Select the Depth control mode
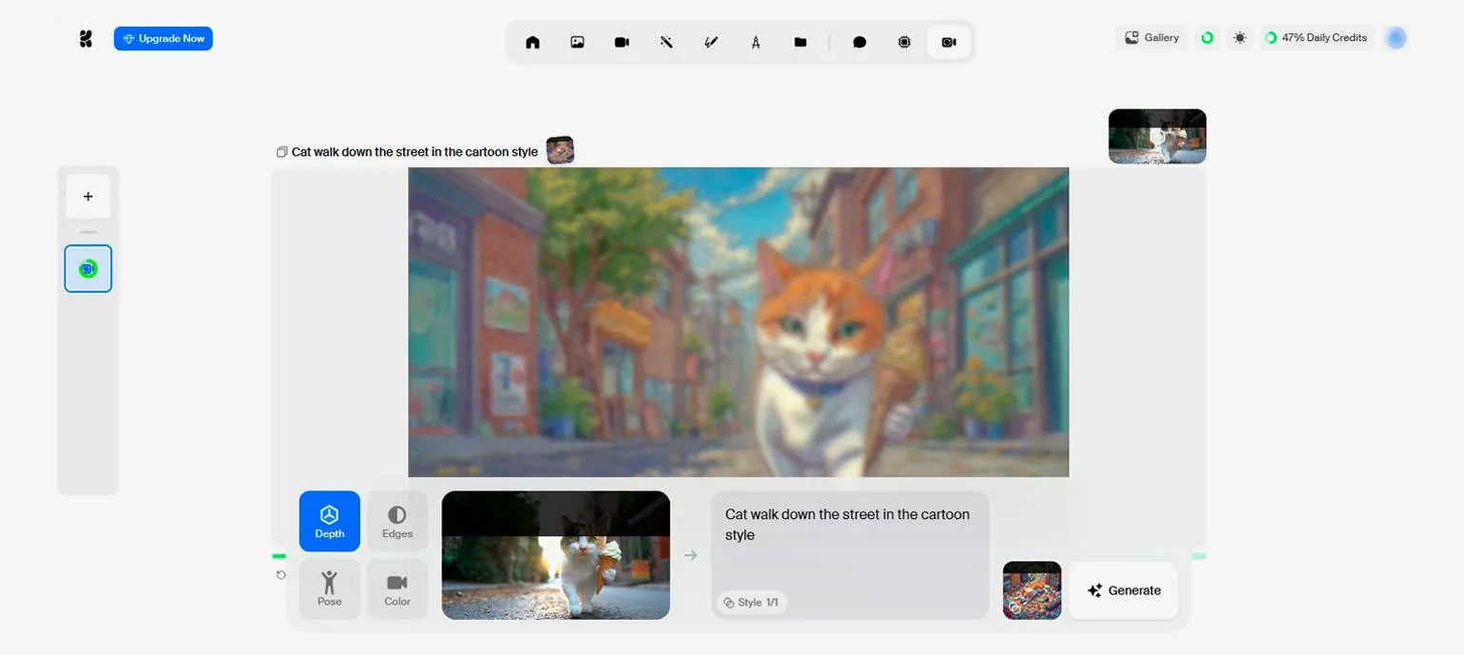Screen dimensions: 1464x655 [x=330, y=521]
